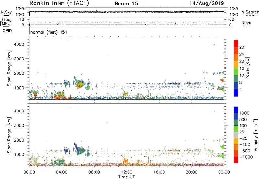Click the '16' power colorbar value
Image resolution: width=259 pixels, height=179 pixels.
[242, 68]
